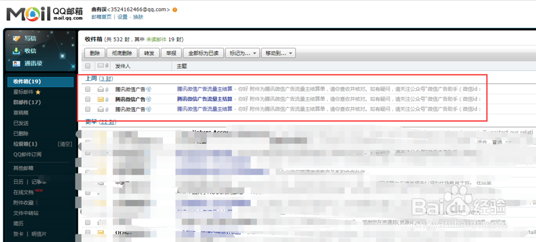Click the sender badge icon in the first 上周 row
536x242 pixels.
click(148, 89)
